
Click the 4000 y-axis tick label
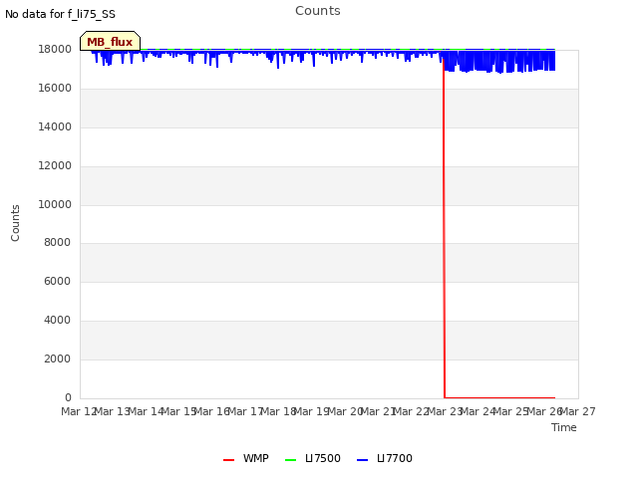pyautogui.click(x=58, y=320)
